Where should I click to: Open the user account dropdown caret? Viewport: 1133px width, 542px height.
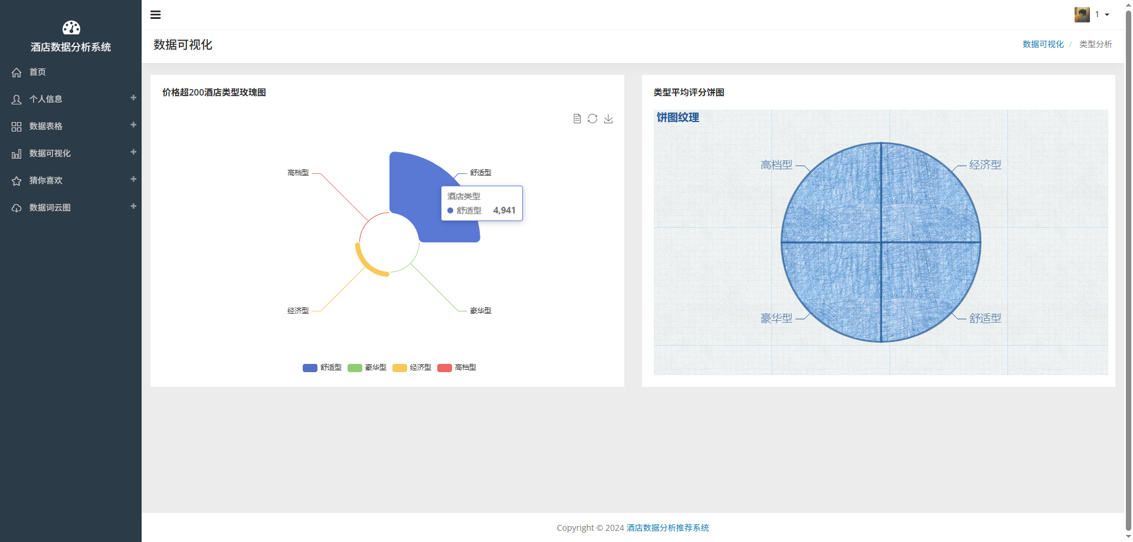pyautogui.click(x=1107, y=15)
